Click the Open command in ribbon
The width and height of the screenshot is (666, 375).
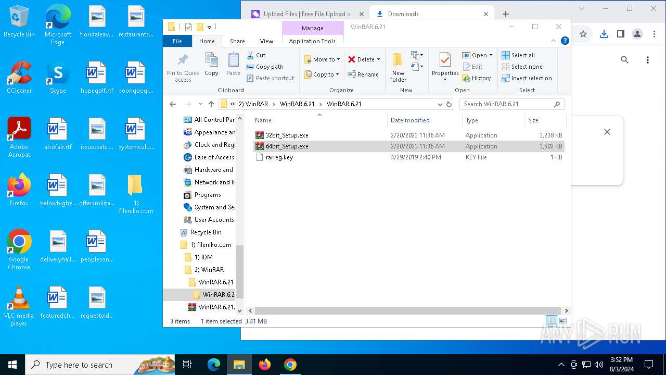(477, 55)
